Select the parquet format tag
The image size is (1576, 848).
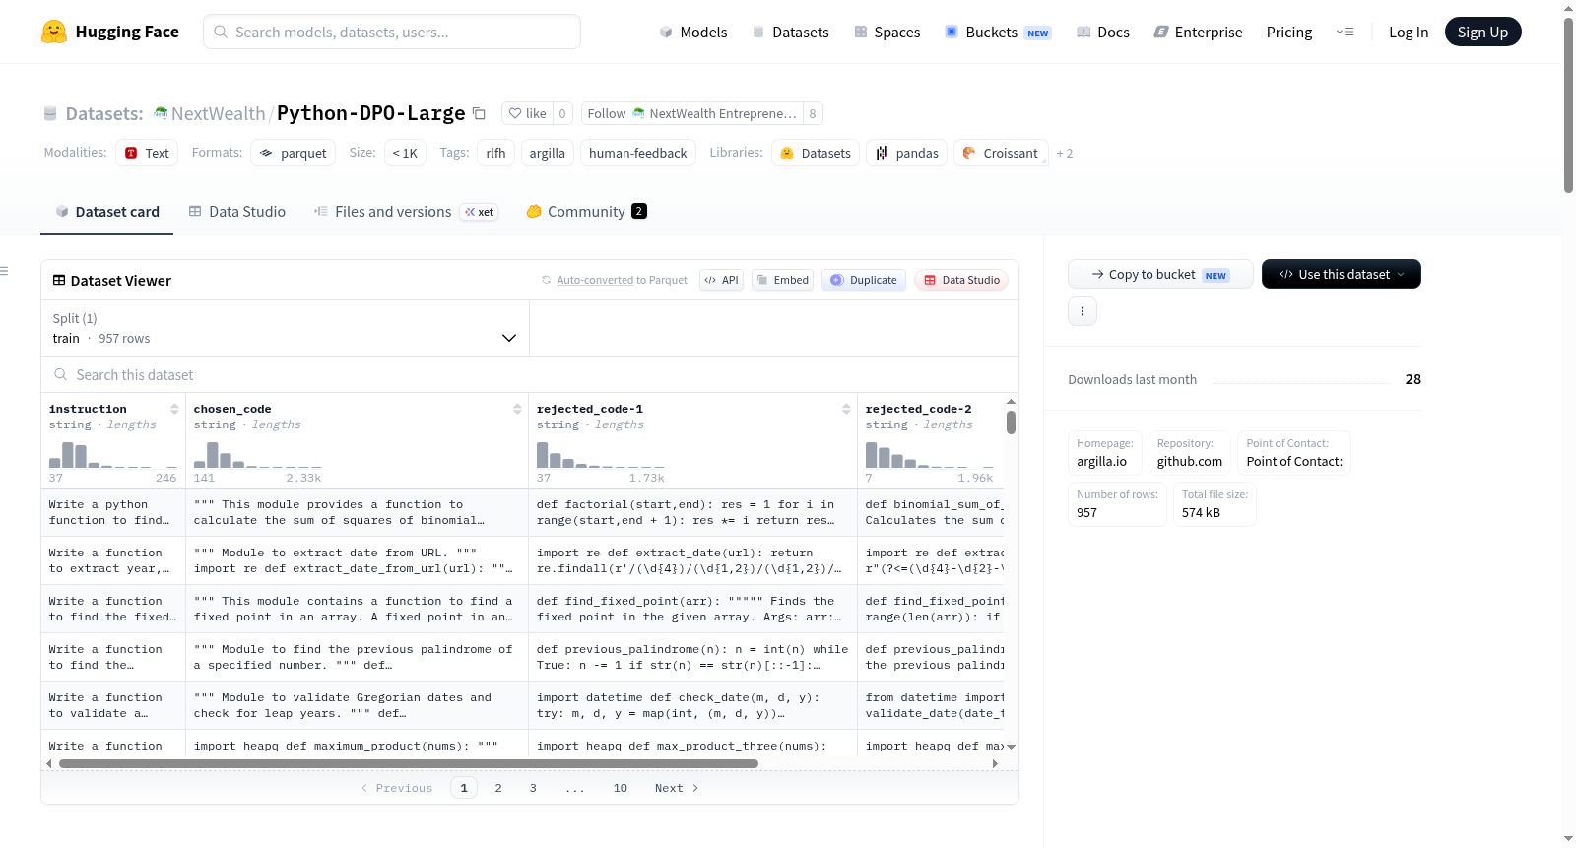[294, 153]
